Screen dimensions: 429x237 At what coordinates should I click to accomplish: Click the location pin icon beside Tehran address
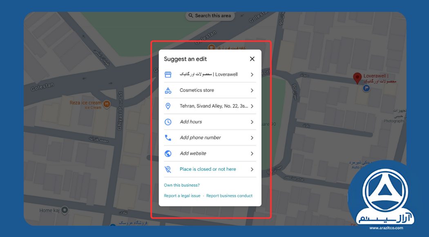click(168, 106)
